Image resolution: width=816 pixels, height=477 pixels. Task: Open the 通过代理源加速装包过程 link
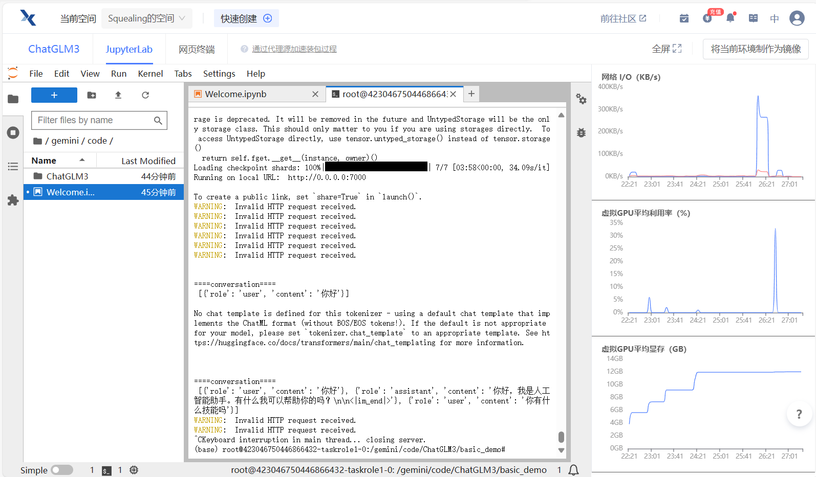tap(294, 49)
